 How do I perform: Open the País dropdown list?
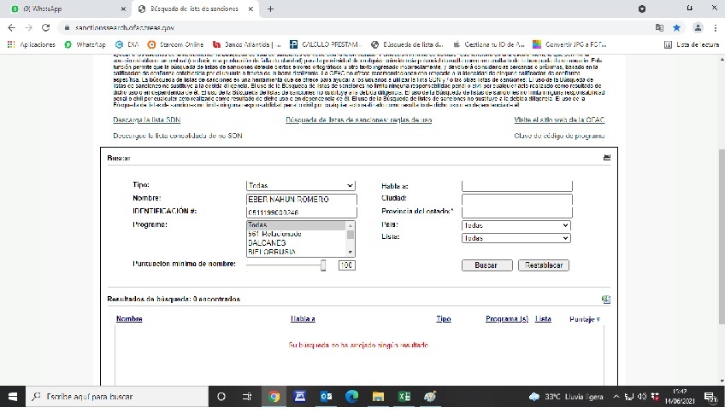(x=516, y=225)
